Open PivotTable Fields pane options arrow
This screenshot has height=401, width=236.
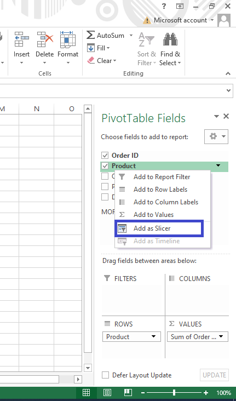pos(216,116)
